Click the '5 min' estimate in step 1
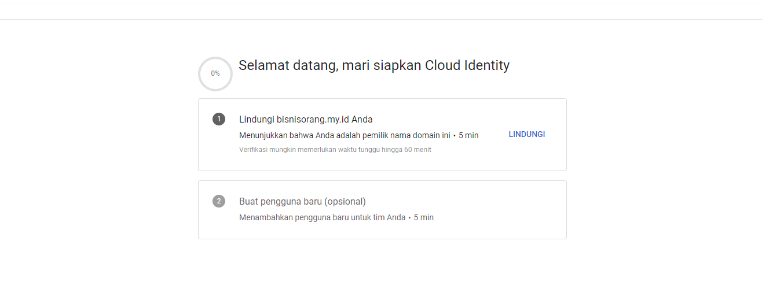The height and width of the screenshot is (300, 762). coord(468,135)
